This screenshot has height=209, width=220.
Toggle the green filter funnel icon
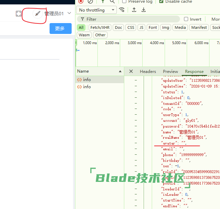pyautogui.click(x=103, y=1)
